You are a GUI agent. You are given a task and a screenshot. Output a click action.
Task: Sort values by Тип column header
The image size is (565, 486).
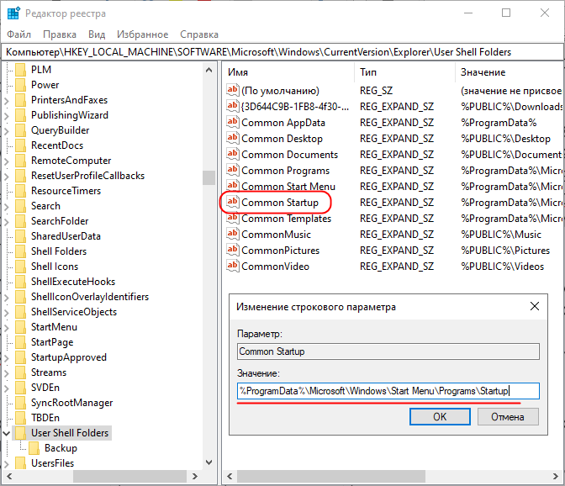(405, 72)
